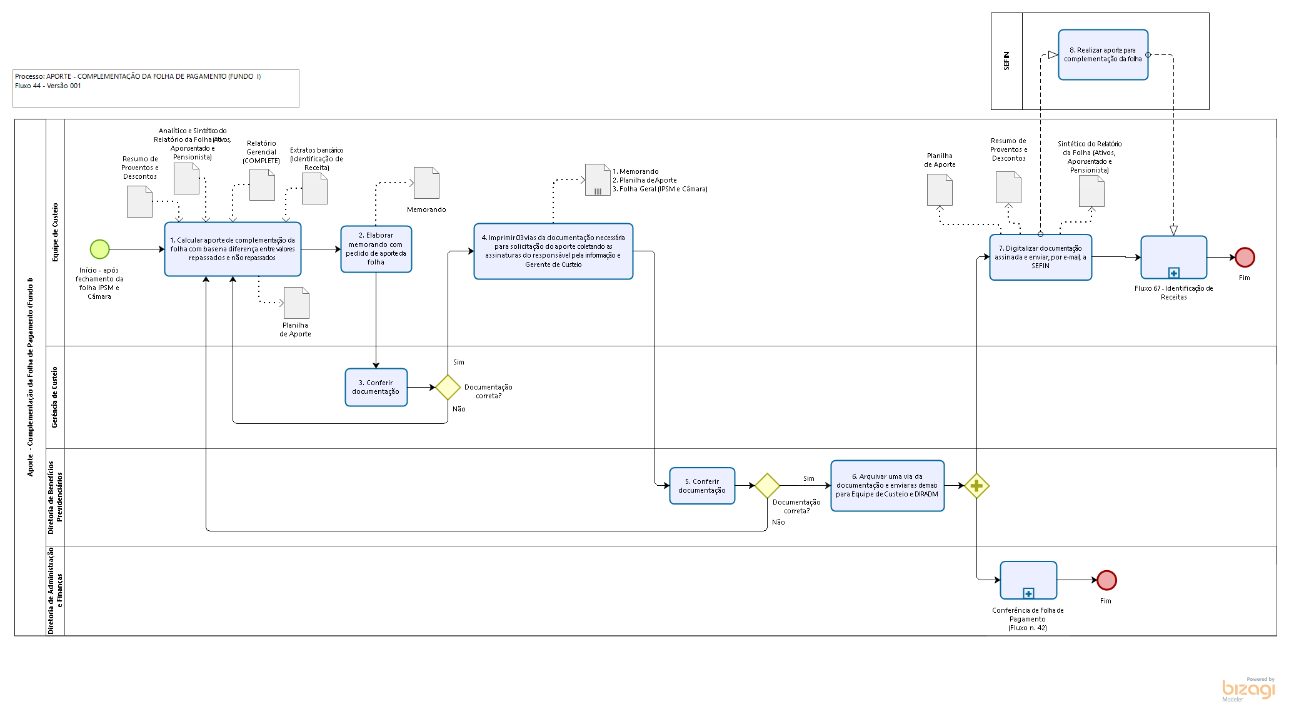The width and height of the screenshot is (1289, 709).
Task: Click the SEFIN pool header label
Action: pos(1006,61)
